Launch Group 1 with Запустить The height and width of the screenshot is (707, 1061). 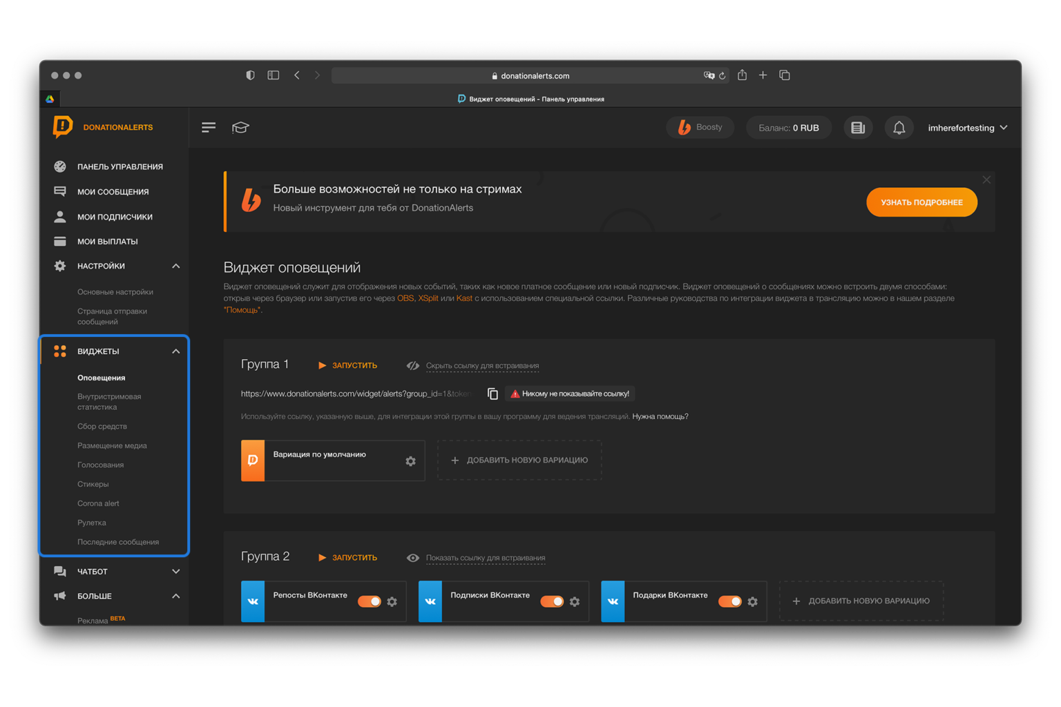347,365
